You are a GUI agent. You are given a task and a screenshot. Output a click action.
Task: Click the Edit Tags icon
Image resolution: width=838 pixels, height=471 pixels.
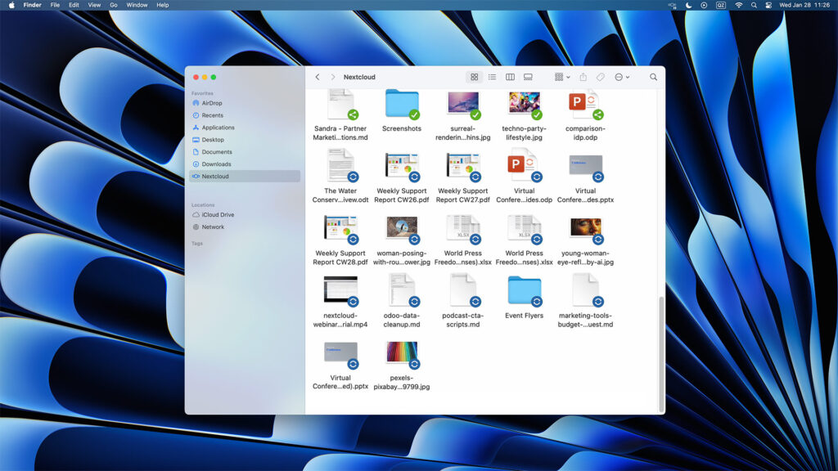point(600,77)
